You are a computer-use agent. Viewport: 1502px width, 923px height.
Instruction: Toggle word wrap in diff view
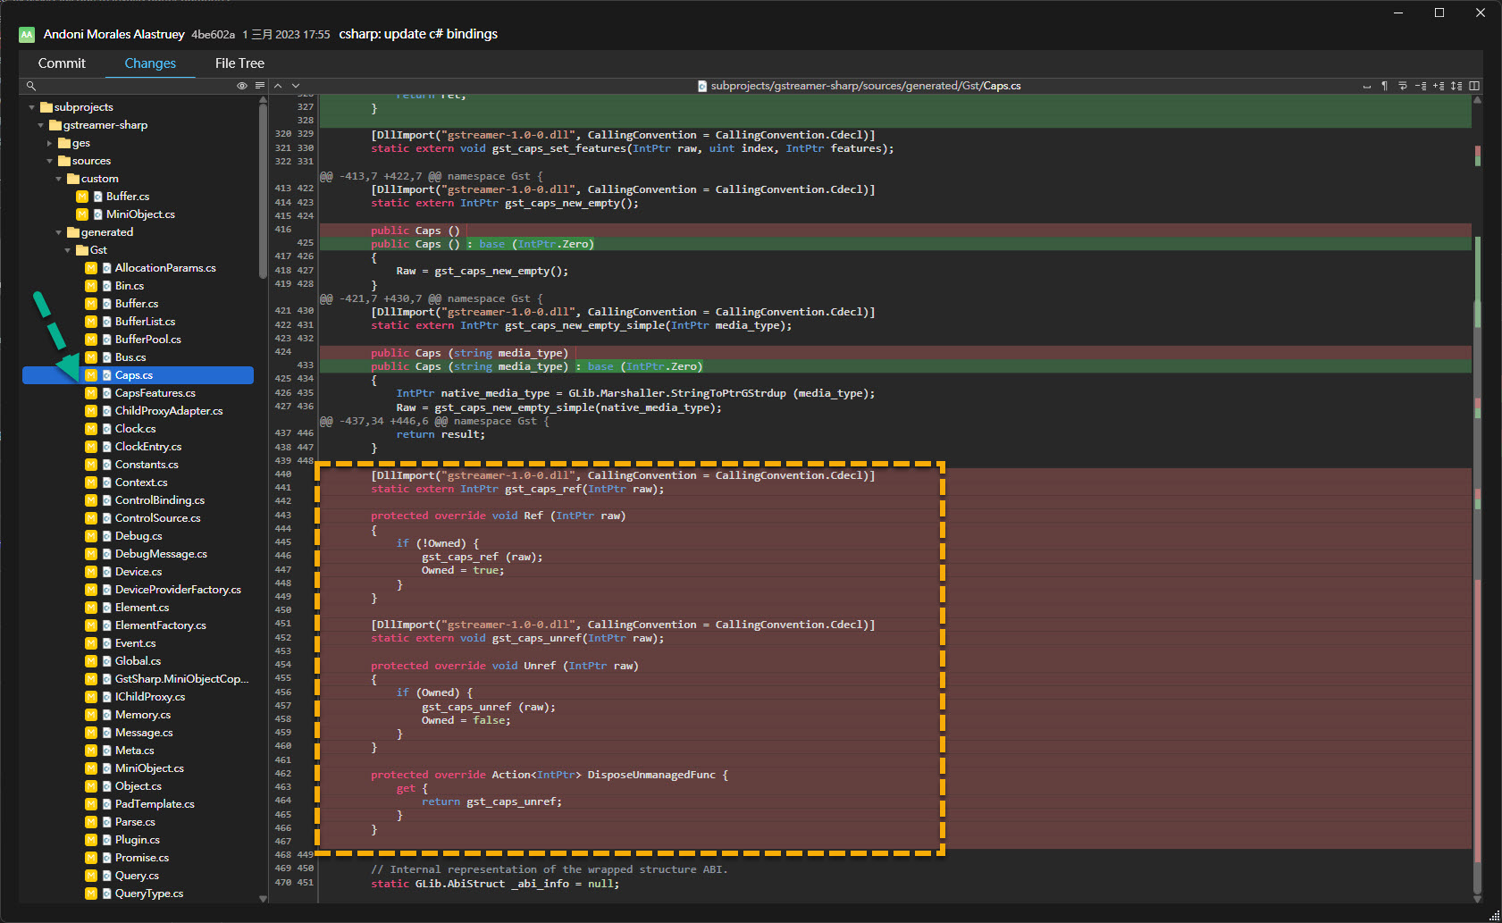coord(1402,86)
